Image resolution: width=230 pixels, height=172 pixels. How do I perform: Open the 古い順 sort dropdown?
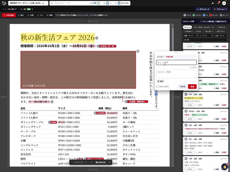click(206, 40)
